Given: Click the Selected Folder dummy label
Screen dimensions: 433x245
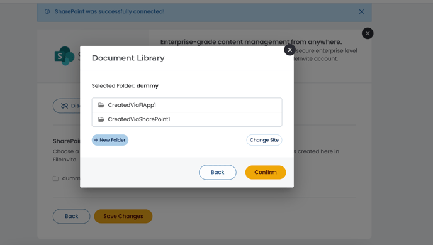Looking at the screenshot, I should [125, 85].
